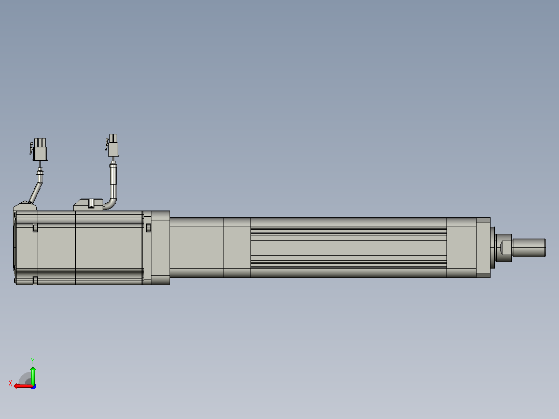Select the three-pin connector plug on the angled cable

[38, 149]
